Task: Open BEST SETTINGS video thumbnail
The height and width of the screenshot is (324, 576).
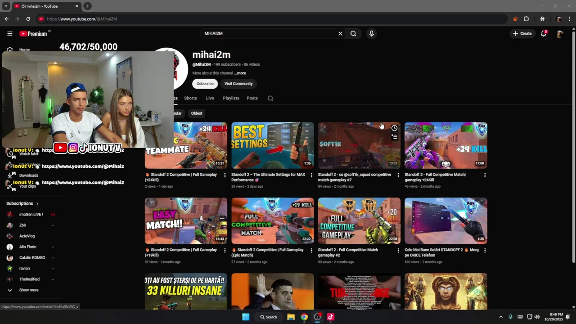Action: (x=273, y=145)
